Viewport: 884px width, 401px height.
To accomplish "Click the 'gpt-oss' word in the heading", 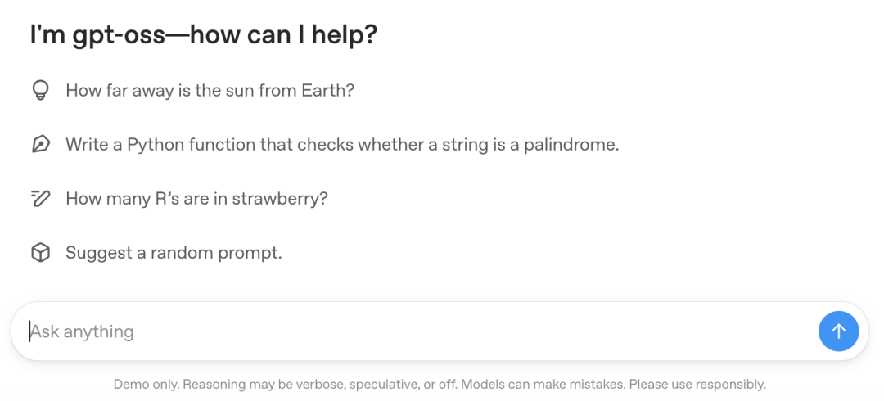I will tap(118, 37).
